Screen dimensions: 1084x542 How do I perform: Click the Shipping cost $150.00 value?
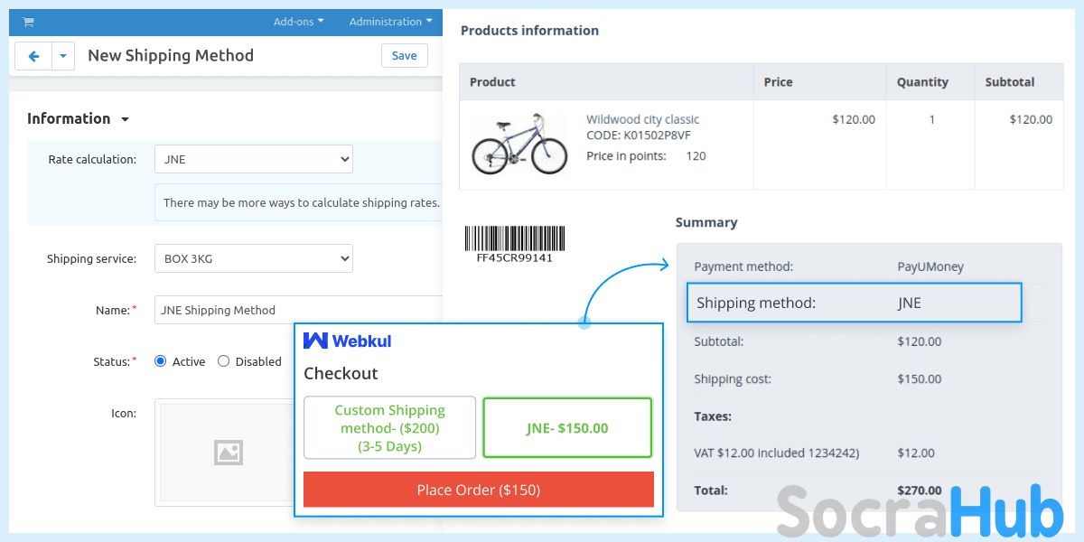coord(920,379)
